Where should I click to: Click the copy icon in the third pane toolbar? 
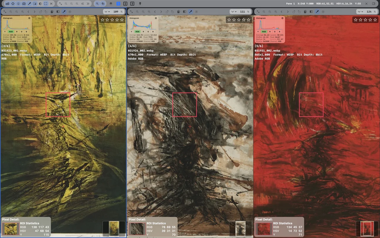click(x=305, y=12)
